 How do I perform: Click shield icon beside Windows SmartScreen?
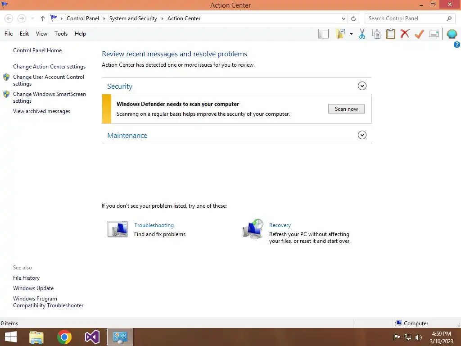click(6, 94)
